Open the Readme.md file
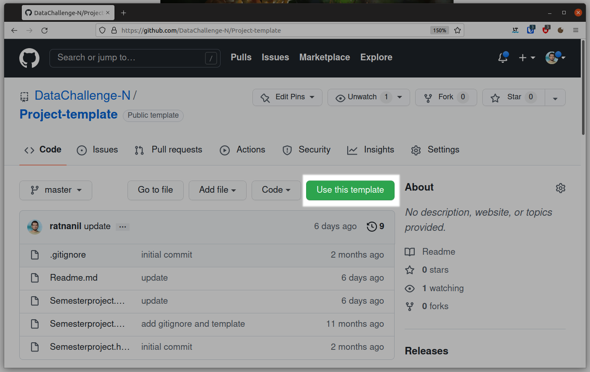The image size is (590, 372). 73,278
